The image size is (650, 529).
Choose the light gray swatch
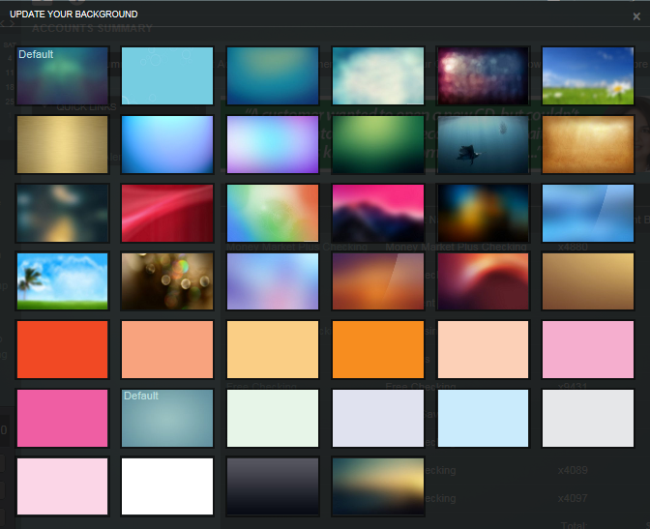(x=588, y=419)
